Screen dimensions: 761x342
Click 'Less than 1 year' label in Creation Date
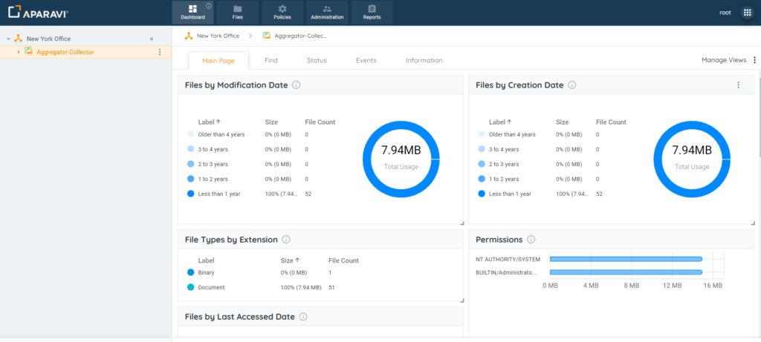510,194
